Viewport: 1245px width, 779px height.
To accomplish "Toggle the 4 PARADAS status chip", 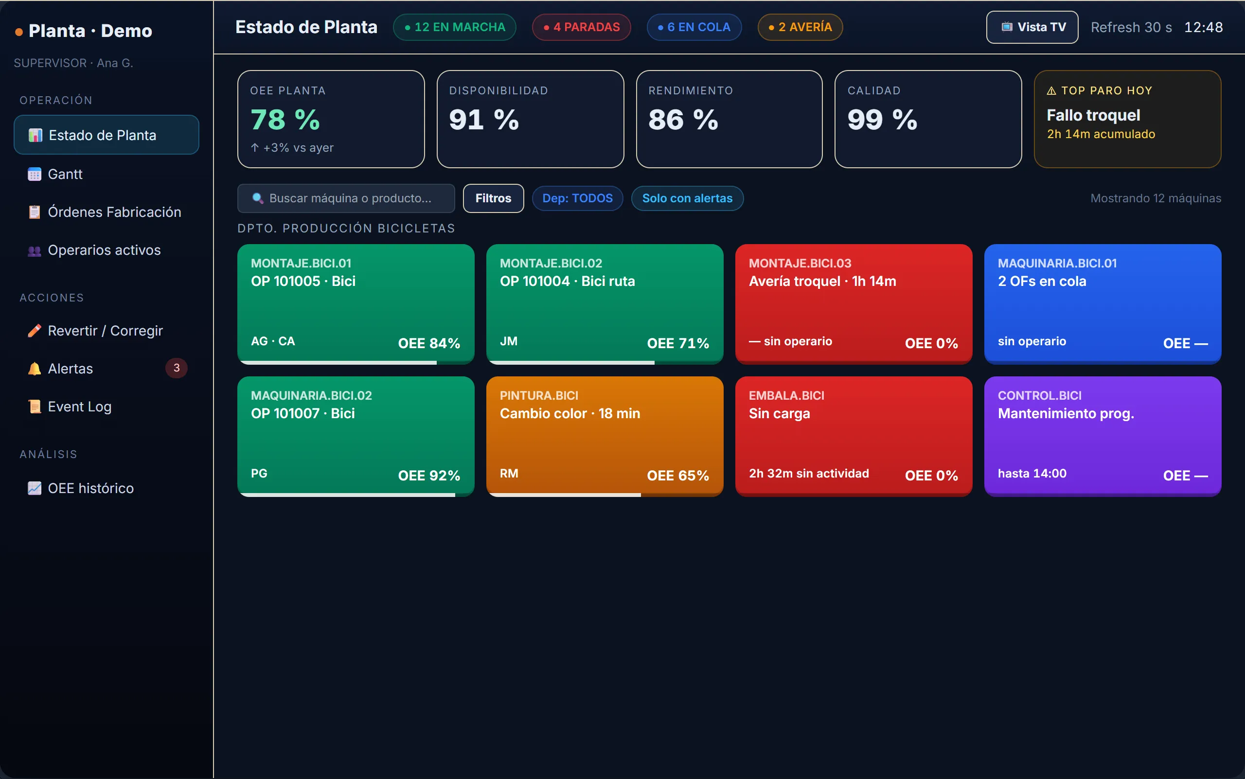I will click(x=581, y=27).
